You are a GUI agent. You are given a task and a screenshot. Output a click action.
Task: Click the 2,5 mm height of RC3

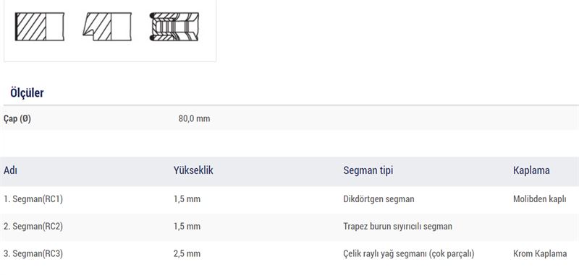click(187, 253)
